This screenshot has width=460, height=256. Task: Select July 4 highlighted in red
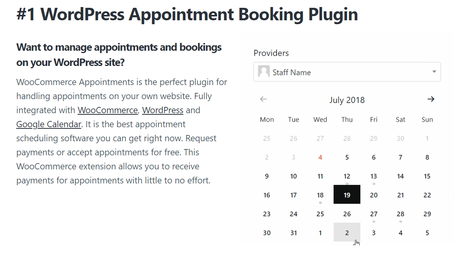pyautogui.click(x=320, y=157)
